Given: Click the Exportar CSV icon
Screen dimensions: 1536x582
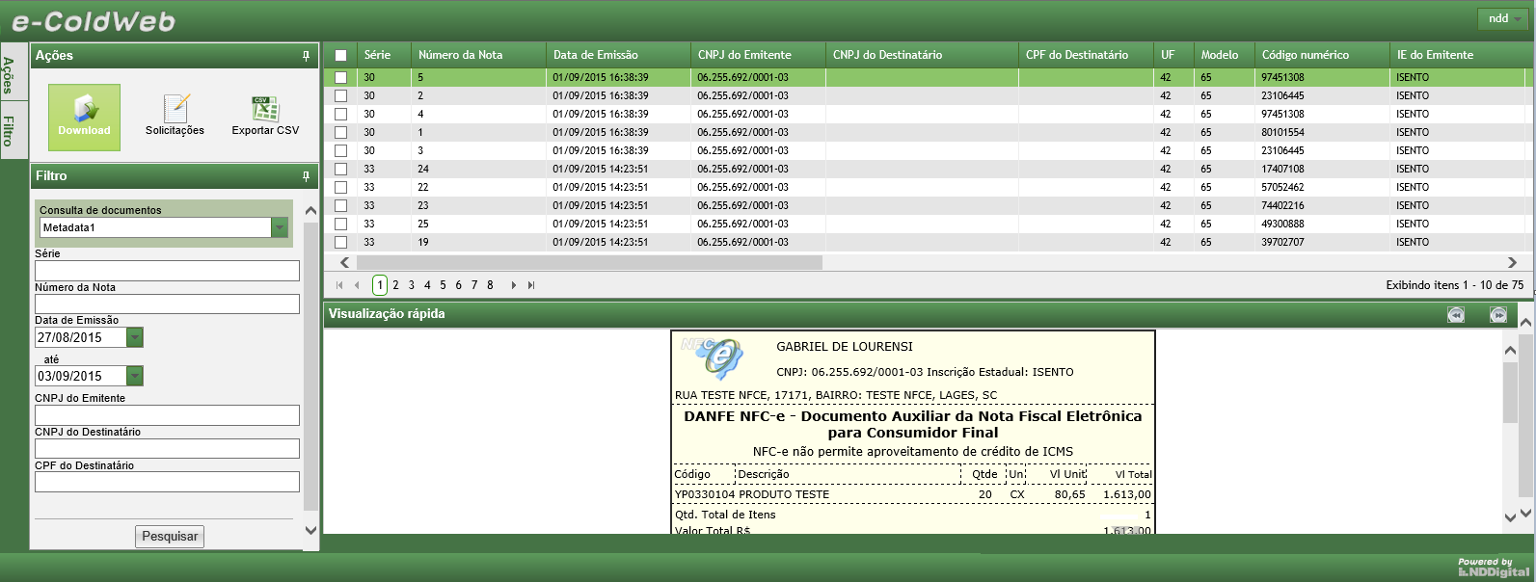Looking at the screenshot, I should tap(265, 115).
